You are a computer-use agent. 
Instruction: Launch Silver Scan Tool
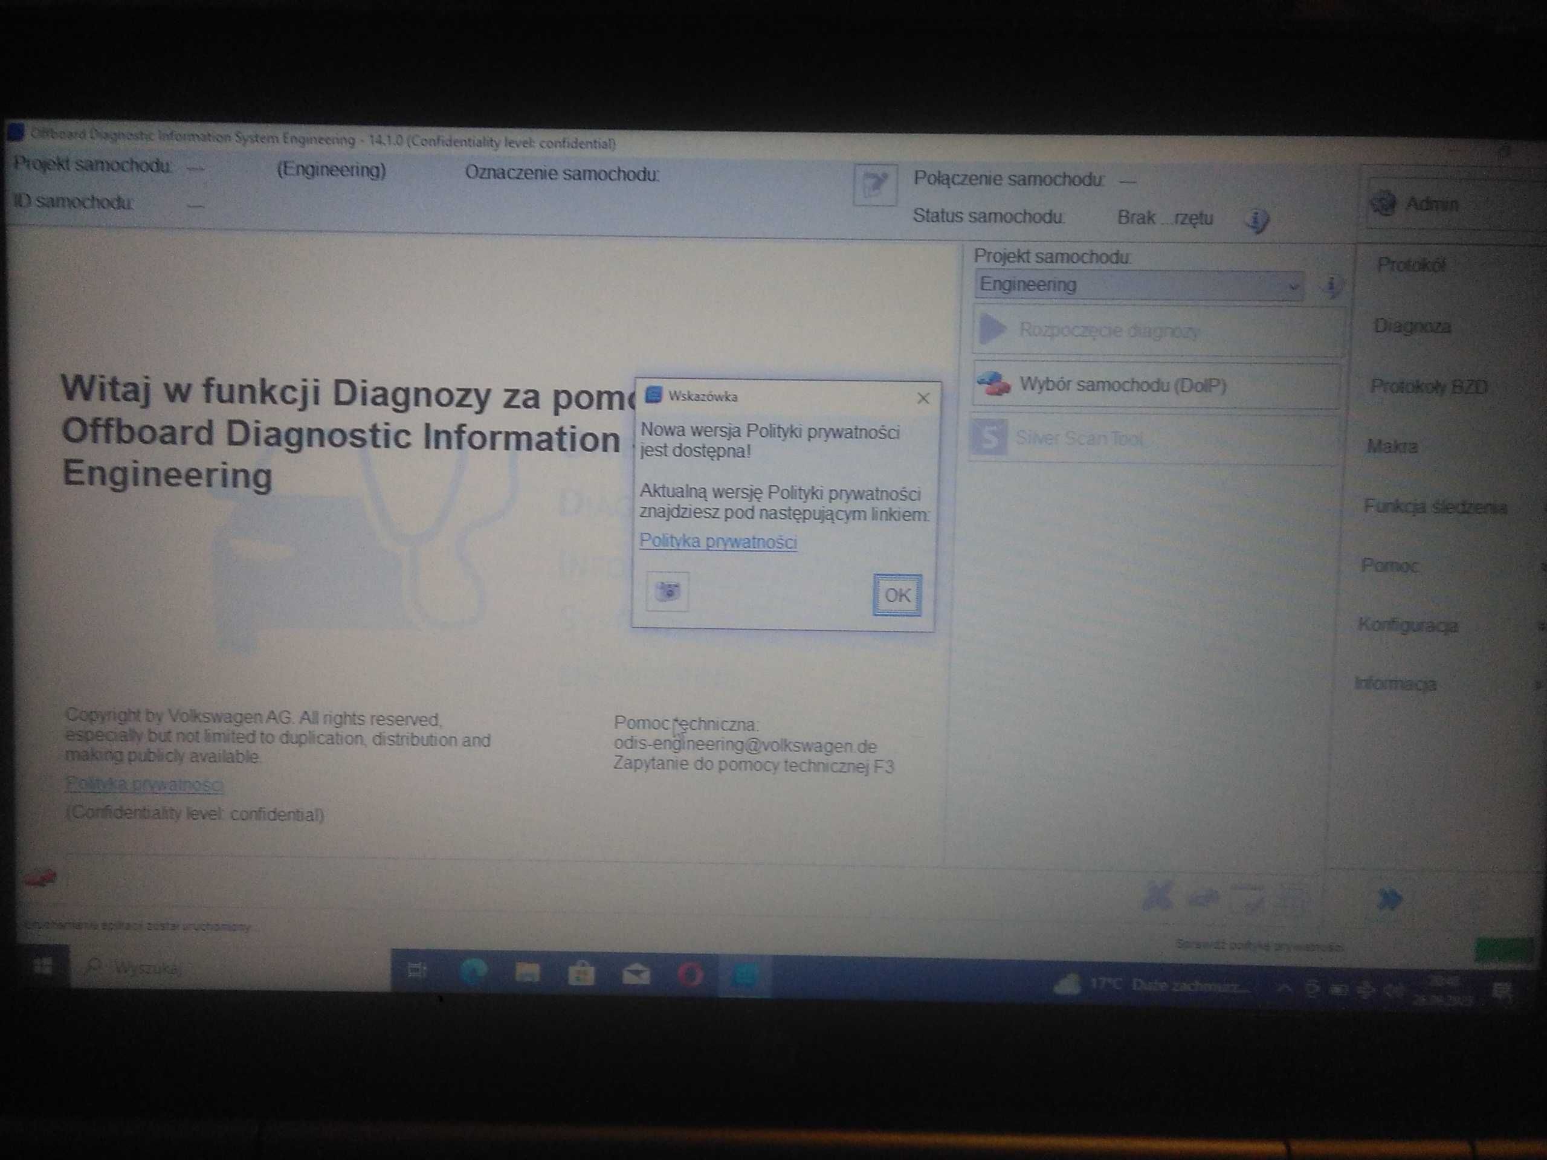pyautogui.click(x=1154, y=439)
